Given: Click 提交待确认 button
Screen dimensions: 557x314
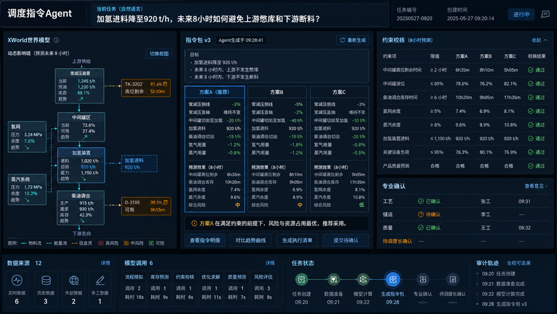Looking at the screenshot, I should coord(346,240).
